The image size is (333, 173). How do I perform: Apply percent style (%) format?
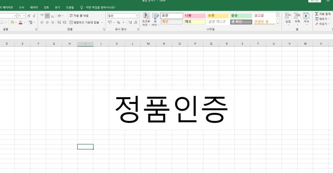point(118,22)
